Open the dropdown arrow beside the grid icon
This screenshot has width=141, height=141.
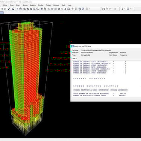tap(89, 9)
